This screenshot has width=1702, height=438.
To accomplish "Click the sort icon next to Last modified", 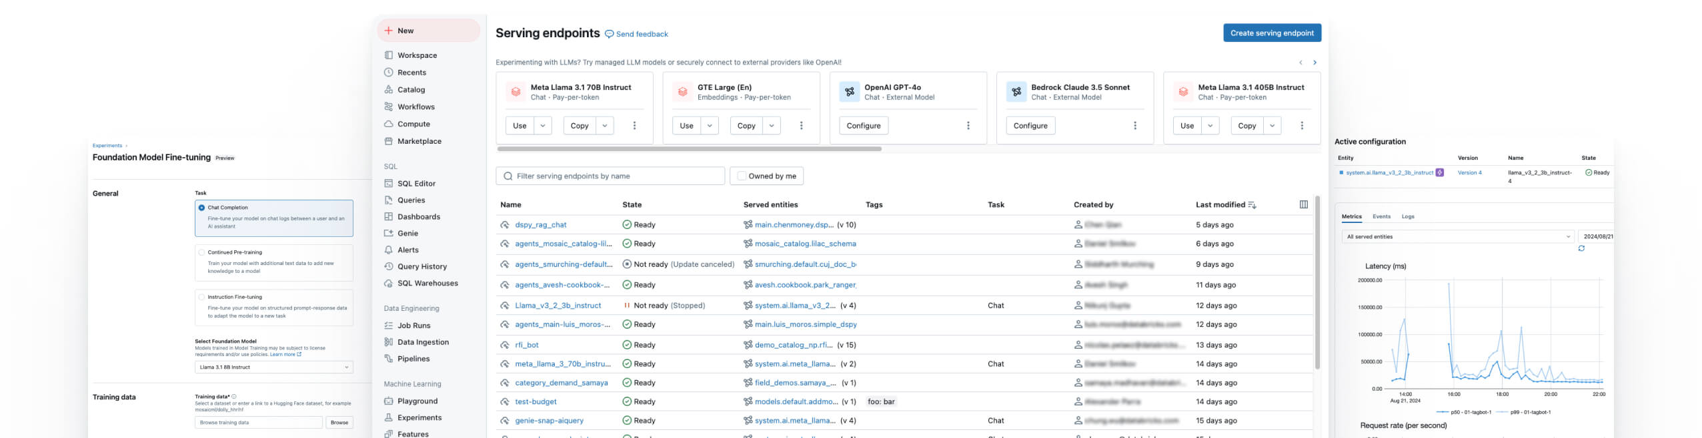I will [x=1252, y=205].
